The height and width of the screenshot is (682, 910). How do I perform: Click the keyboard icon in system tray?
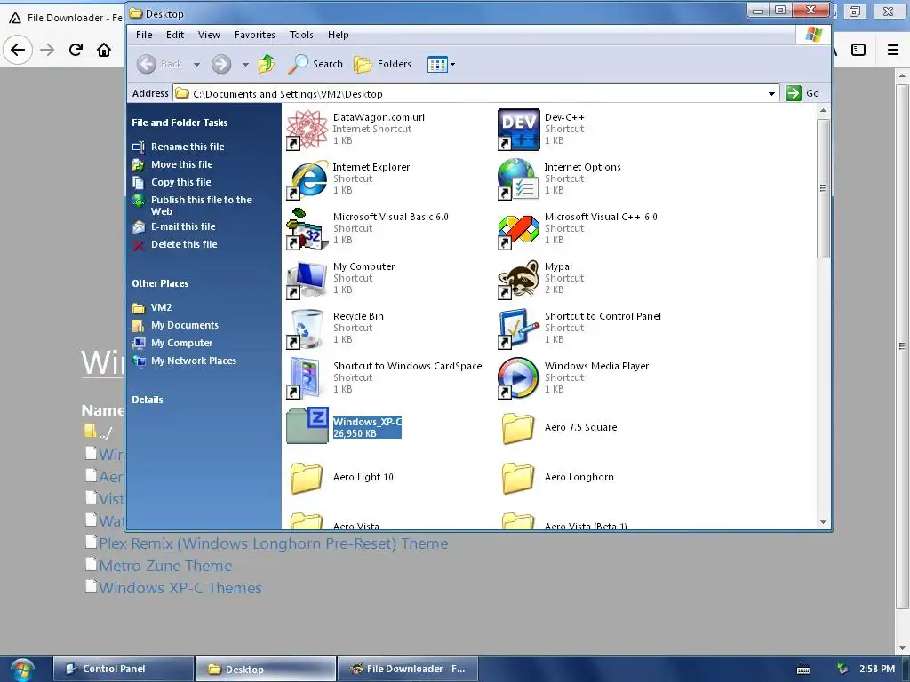click(x=803, y=670)
